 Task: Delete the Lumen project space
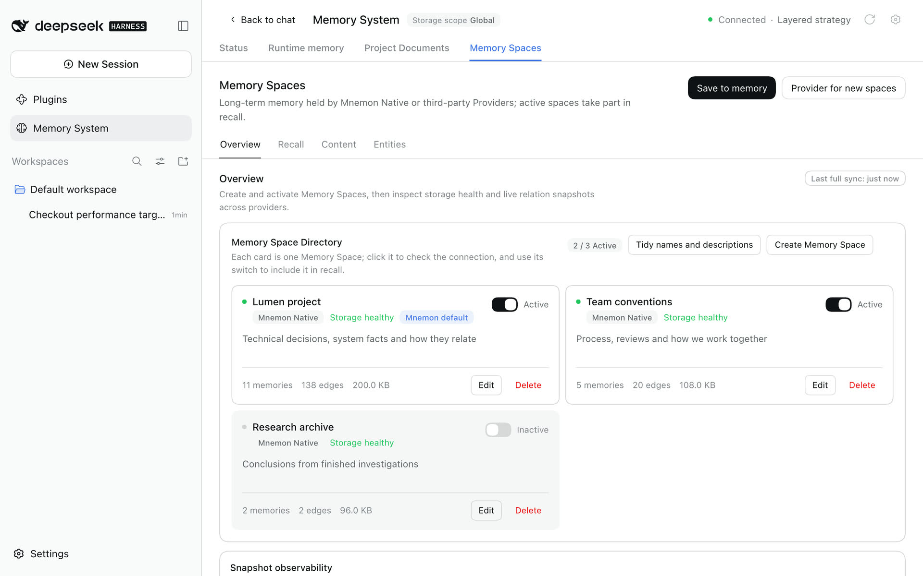[528, 385]
